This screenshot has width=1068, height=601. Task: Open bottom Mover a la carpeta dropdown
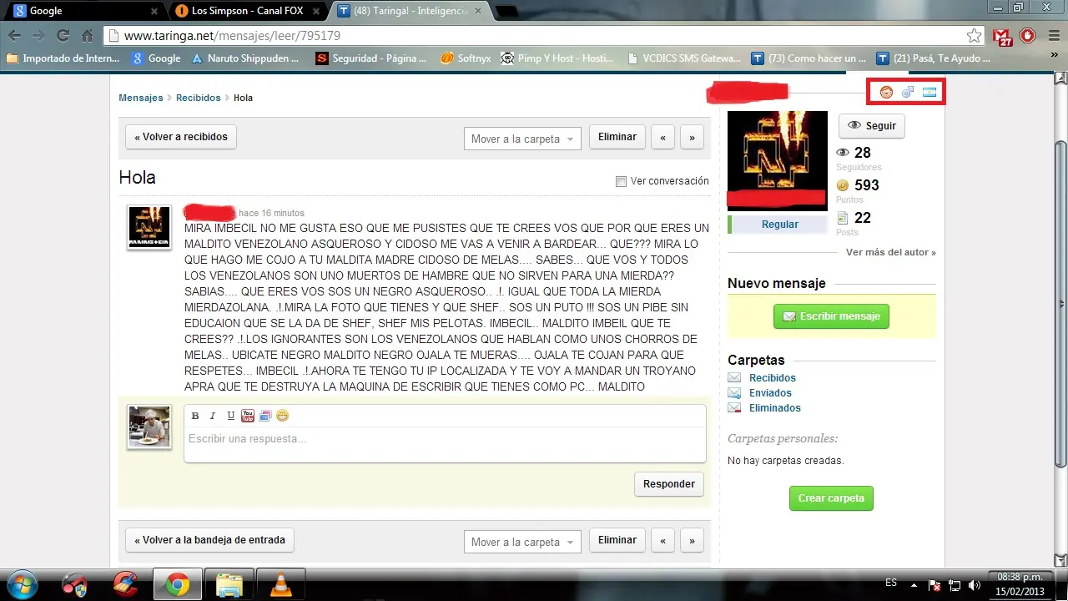point(522,542)
